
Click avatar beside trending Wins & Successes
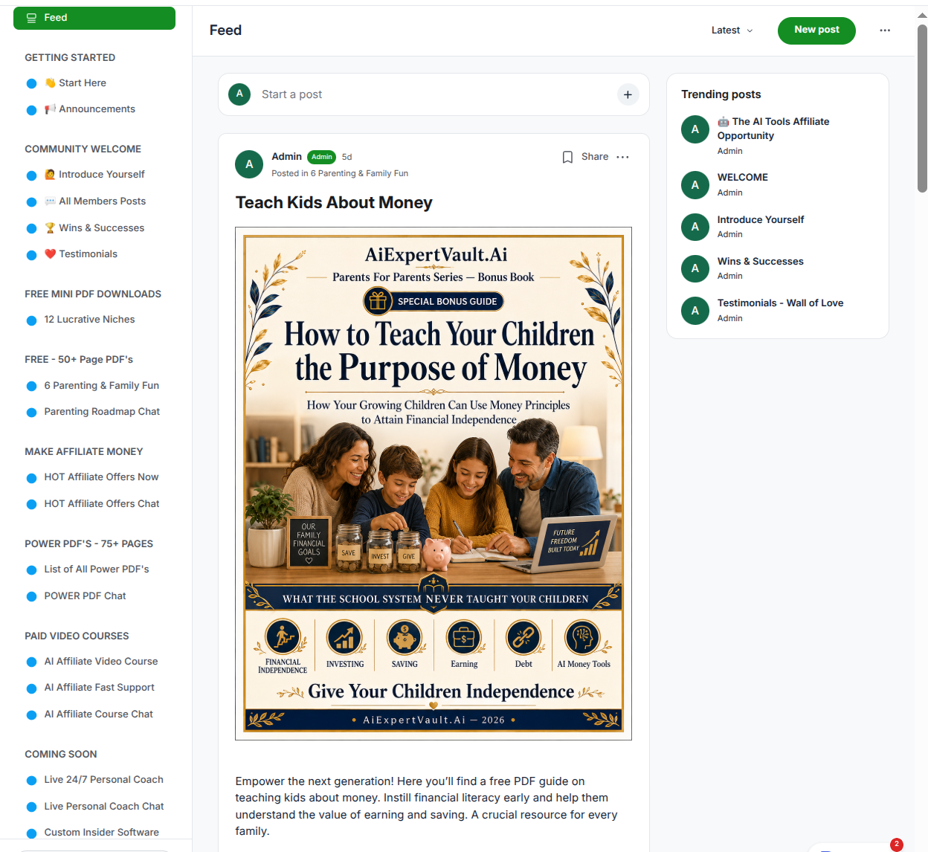click(695, 268)
